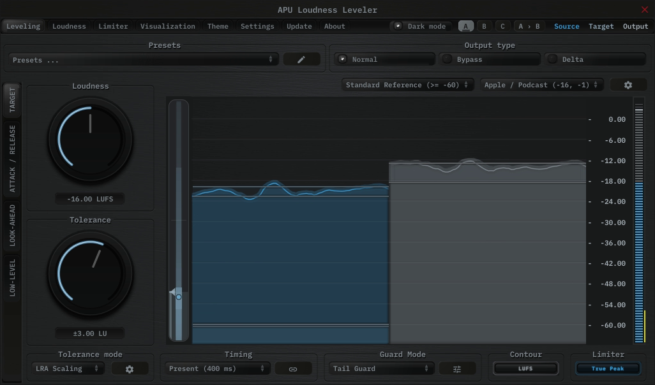Open the Tolerance mode gear settings
This screenshot has height=385, width=655.
(130, 368)
